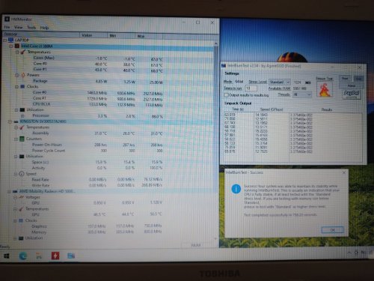This screenshot has width=374, height=281.
Task: Click the Start button in IntelBurnTest
Action: tap(345, 79)
